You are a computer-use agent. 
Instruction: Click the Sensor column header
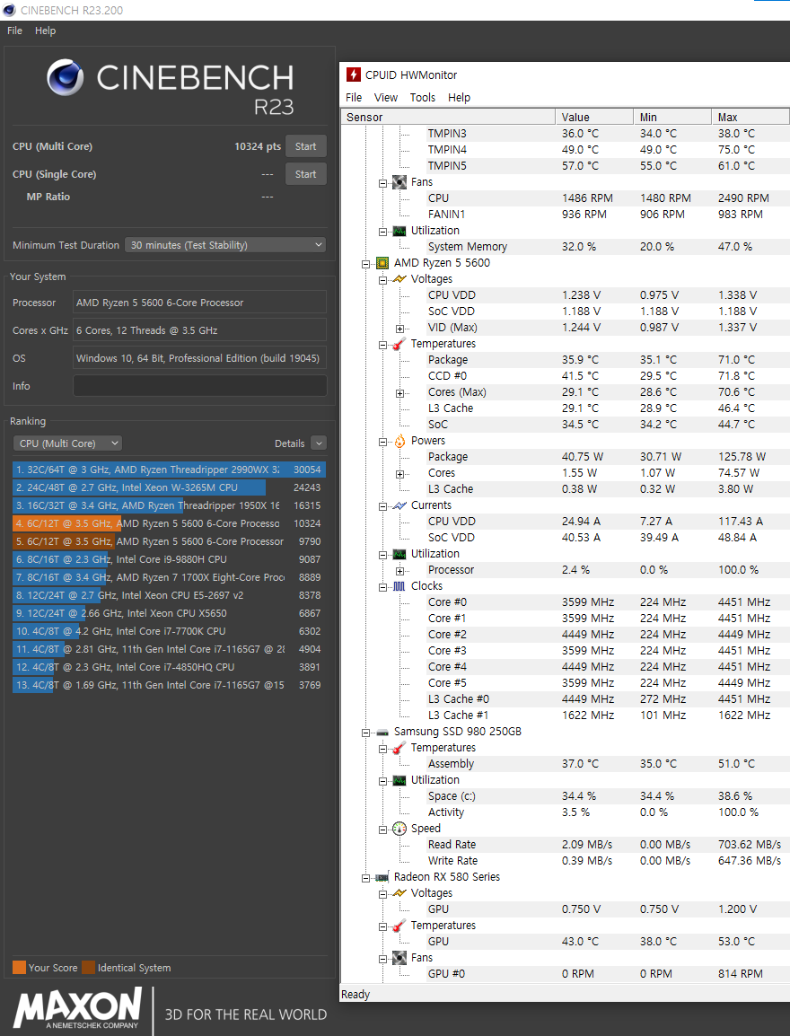point(449,117)
